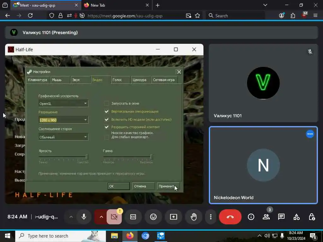Click the address bar URL

click(x=125, y=16)
